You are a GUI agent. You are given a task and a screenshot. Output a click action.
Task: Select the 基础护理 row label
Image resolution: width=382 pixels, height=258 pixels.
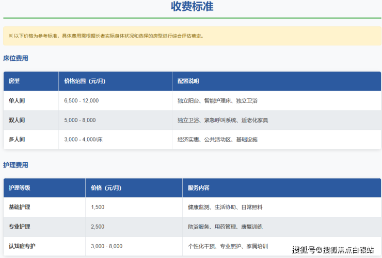click(20, 207)
